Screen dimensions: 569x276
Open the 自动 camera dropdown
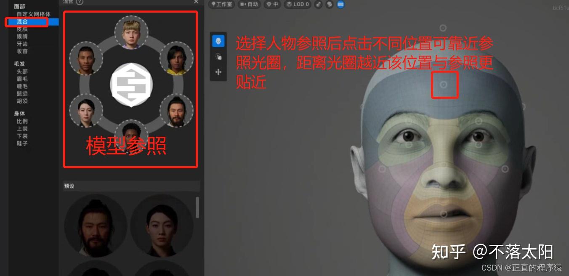[249, 4]
